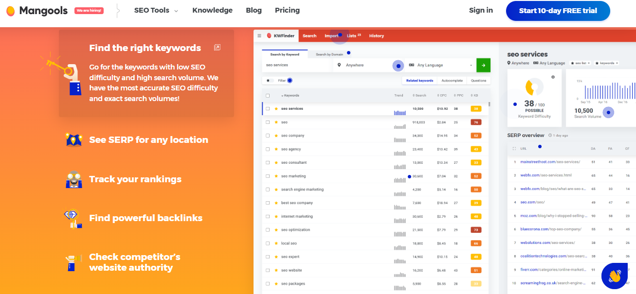Click the keyword table vertical scrollbar

point(489,104)
